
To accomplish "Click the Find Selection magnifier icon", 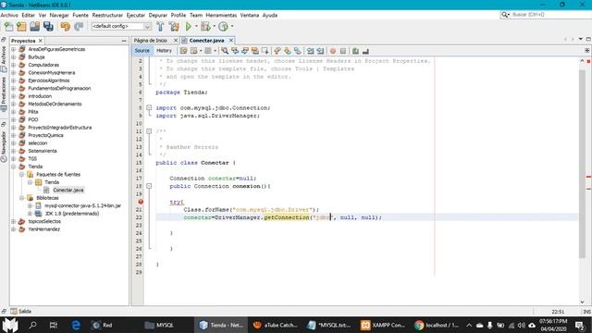I will point(225,51).
